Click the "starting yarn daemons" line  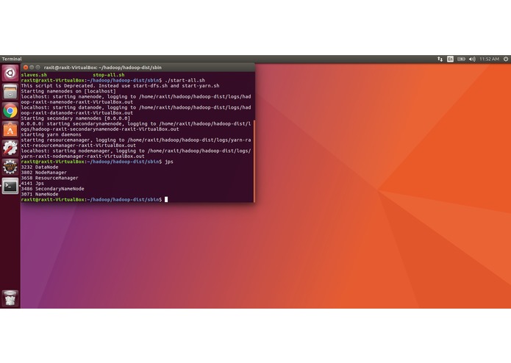[51, 134]
